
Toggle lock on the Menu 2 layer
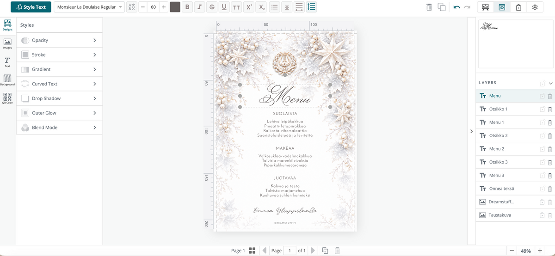point(542,149)
